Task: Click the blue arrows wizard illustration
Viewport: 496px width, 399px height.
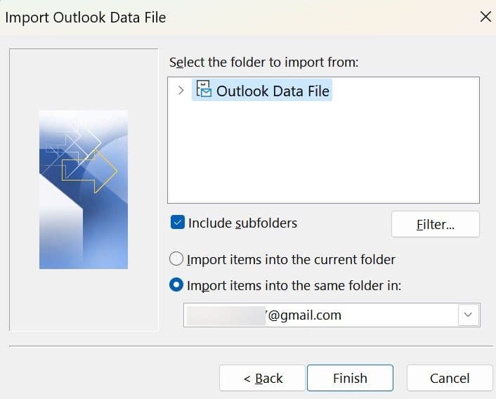Action: coord(84,189)
